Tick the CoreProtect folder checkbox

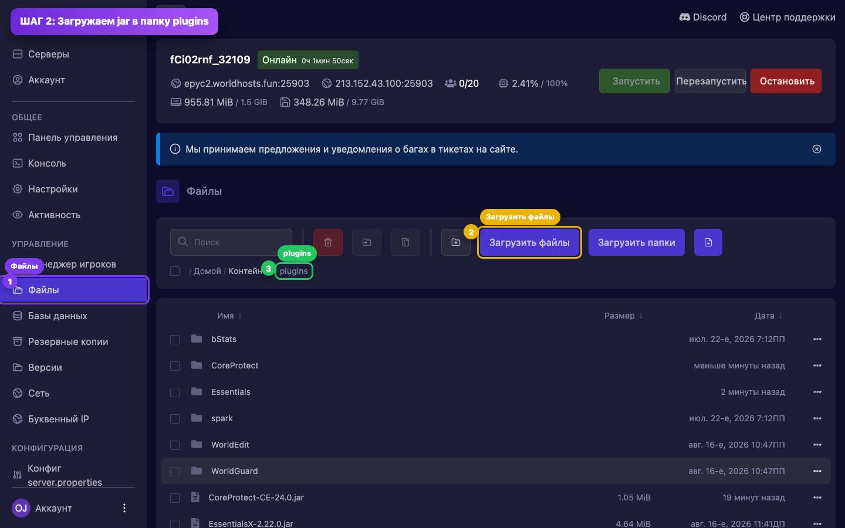(x=175, y=366)
